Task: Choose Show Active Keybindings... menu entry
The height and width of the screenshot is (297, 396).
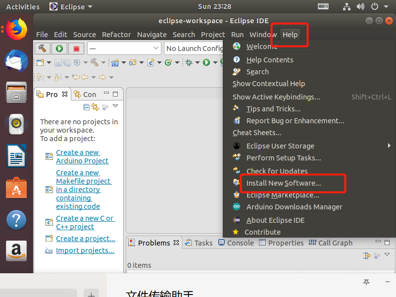Action: click(309, 97)
